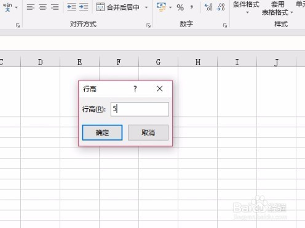Cancel the dialog with 取消

(148, 133)
